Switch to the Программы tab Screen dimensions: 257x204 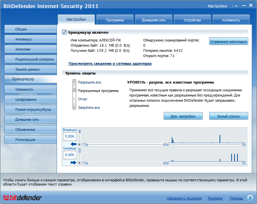[115, 20]
